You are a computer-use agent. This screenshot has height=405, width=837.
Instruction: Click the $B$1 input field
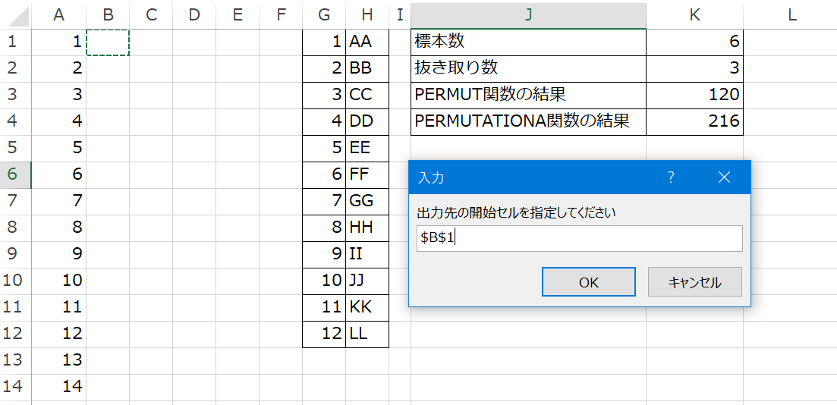(x=579, y=238)
